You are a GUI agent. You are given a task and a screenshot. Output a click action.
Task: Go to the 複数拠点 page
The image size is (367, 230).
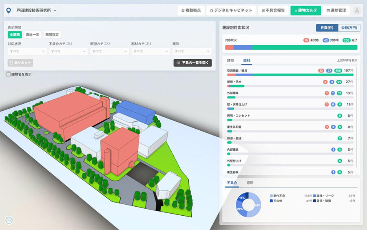[x=191, y=11]
